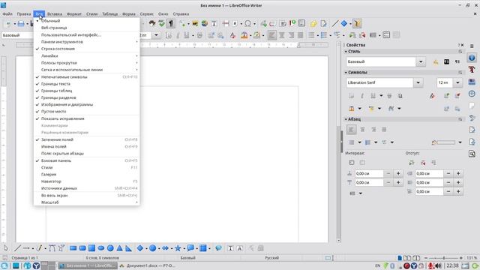The image size is (480, 270).
Task: Choose Во весь экран menu entry
Action: pos(87,195)
